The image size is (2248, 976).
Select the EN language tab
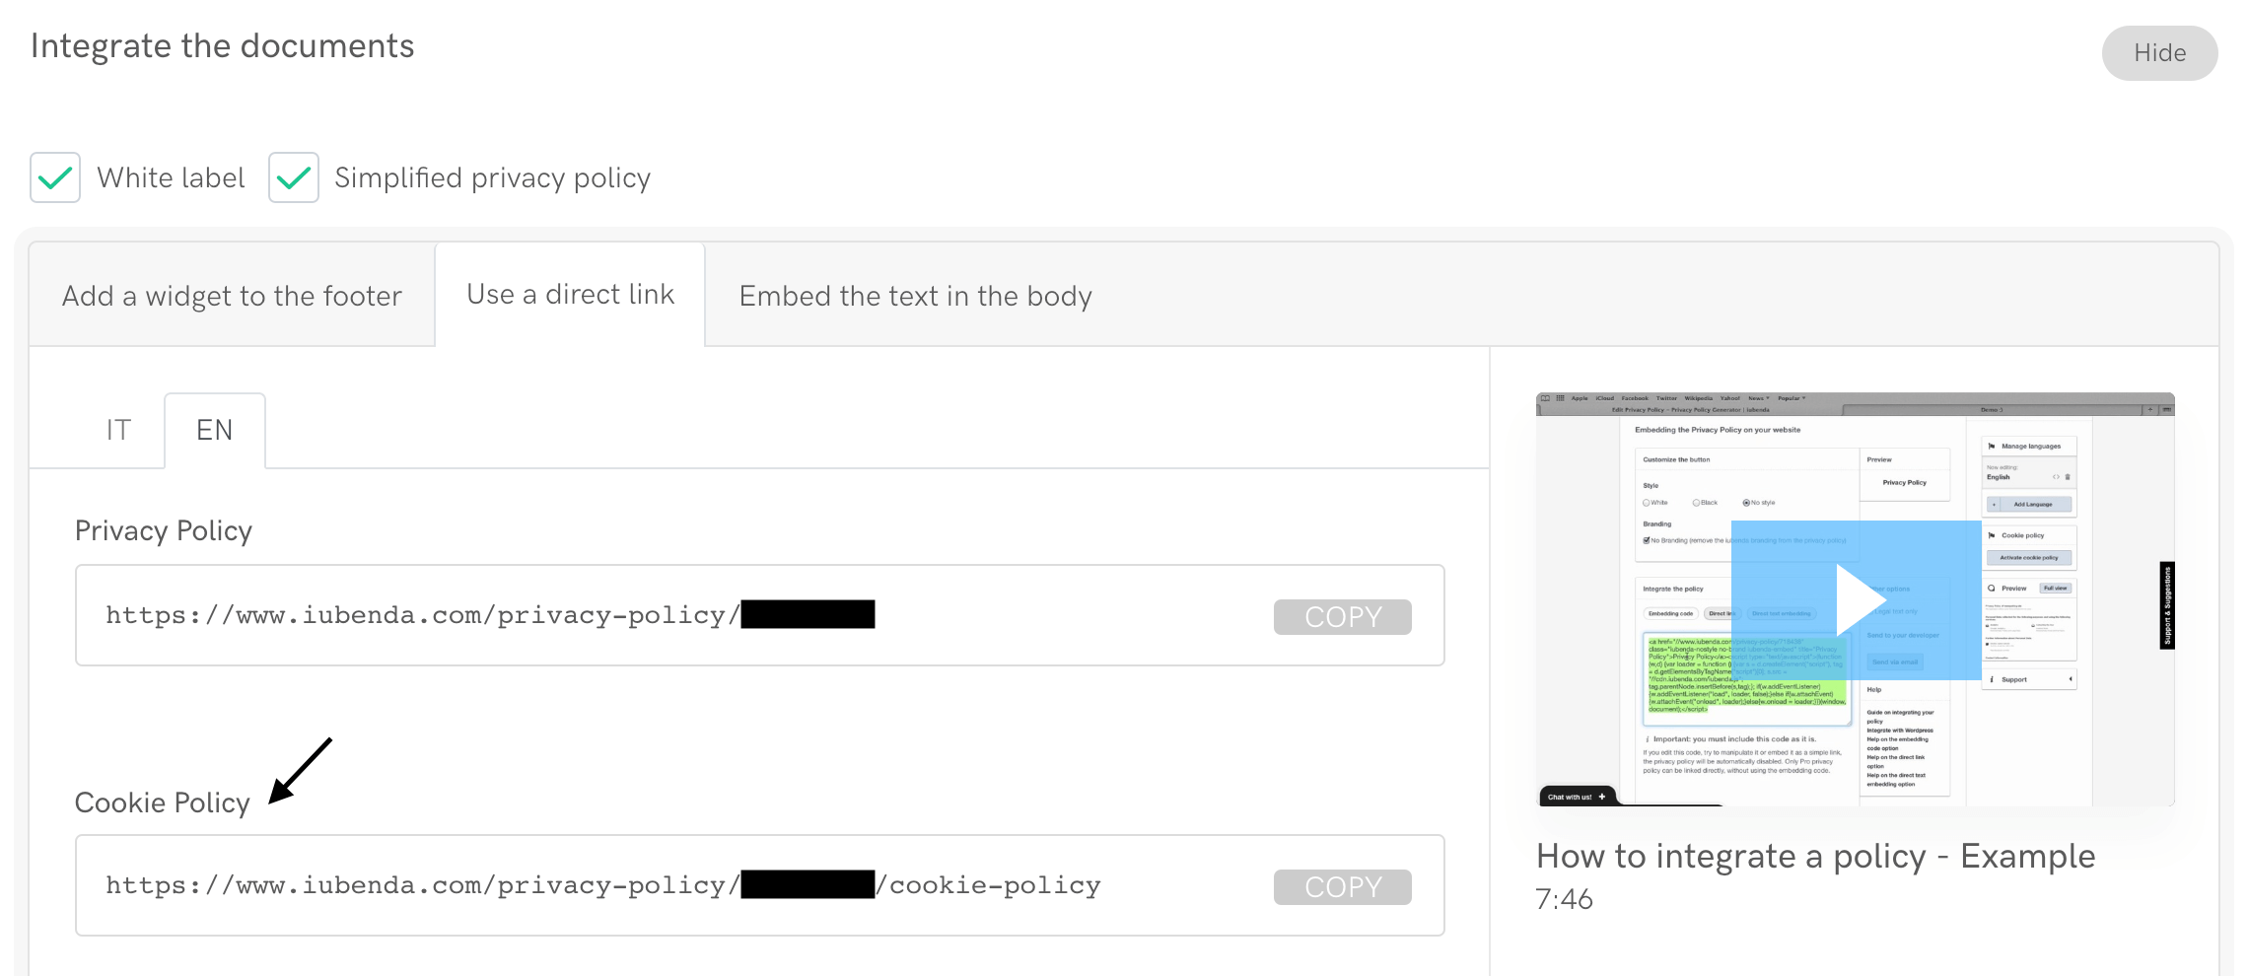pyautogui.click(x=214, y=429)
